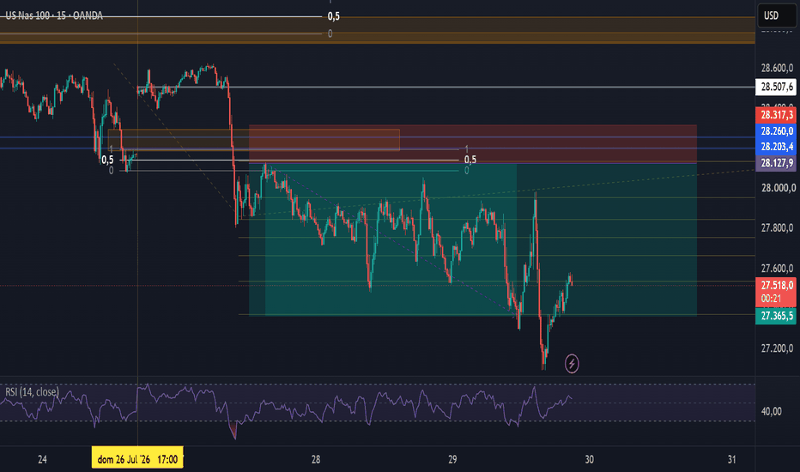
Task: Click the red 28.317,3 price label
Action: click(775, 115)
